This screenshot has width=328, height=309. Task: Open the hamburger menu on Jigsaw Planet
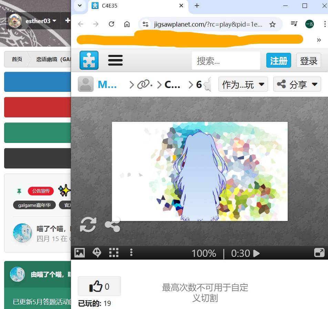coord(115,60)
